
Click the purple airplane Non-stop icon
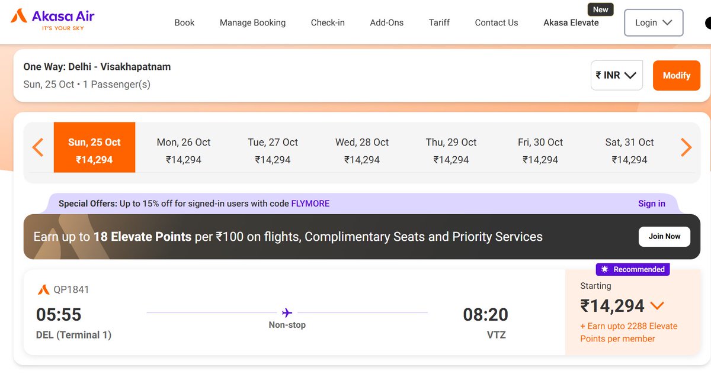[x=287, y=312]
